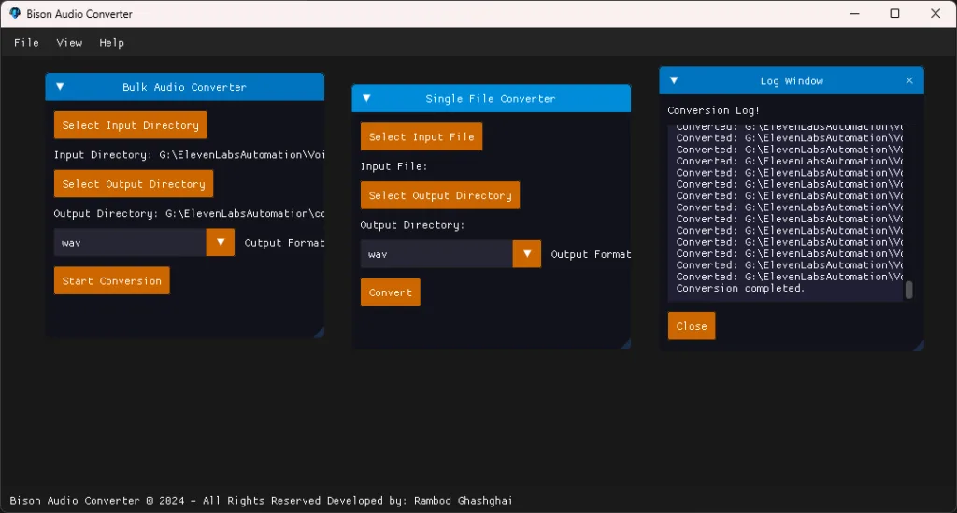Viewport: 957px width, 513px height.
Task: Collapse the Log Window panel
Action: point(674,80)
